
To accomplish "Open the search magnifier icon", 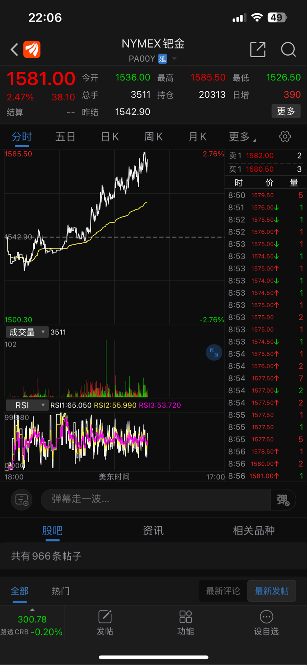I will click(288, 50).
